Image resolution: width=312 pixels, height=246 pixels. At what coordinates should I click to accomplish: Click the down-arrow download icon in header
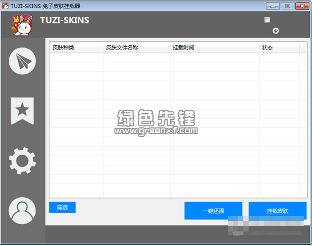tap(276, 31)
